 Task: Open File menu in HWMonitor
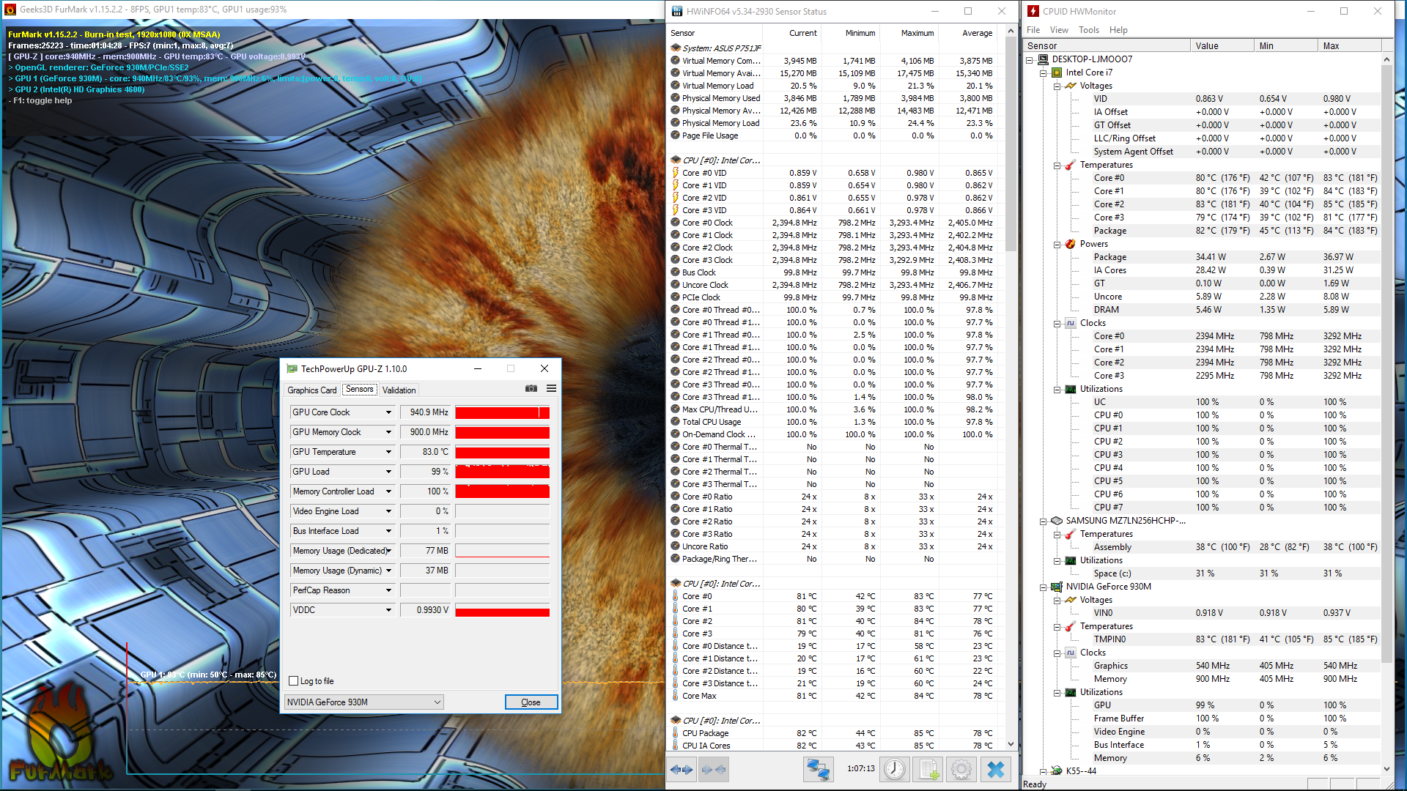(1033, 30)
